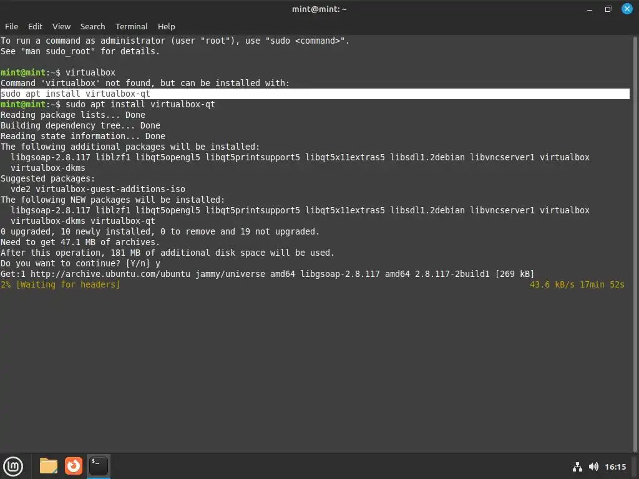Click the '43.6 kB/s 17min 52s' download speed
The height and width of the screenshot is (479, 639).
577,284
